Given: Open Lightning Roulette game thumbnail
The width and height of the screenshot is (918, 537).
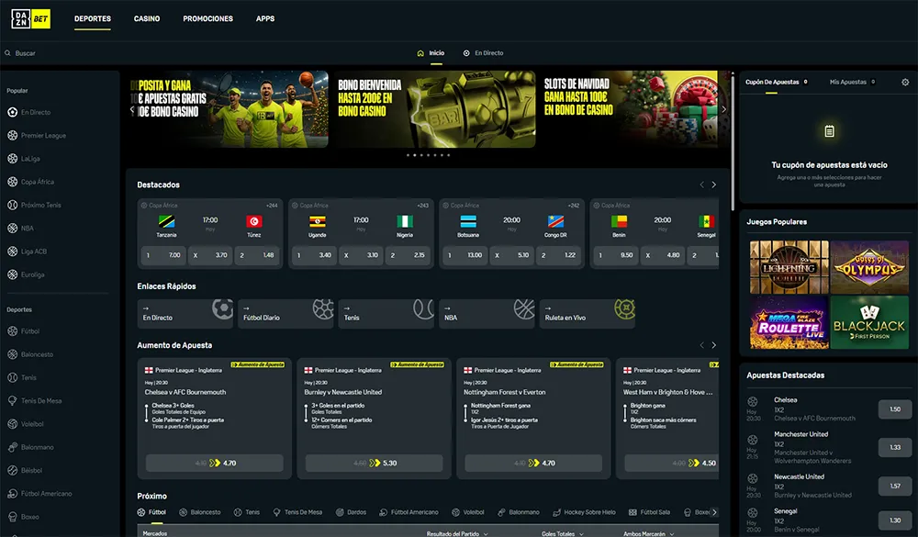Looking at the screenshot, I should tap(789, 267).
